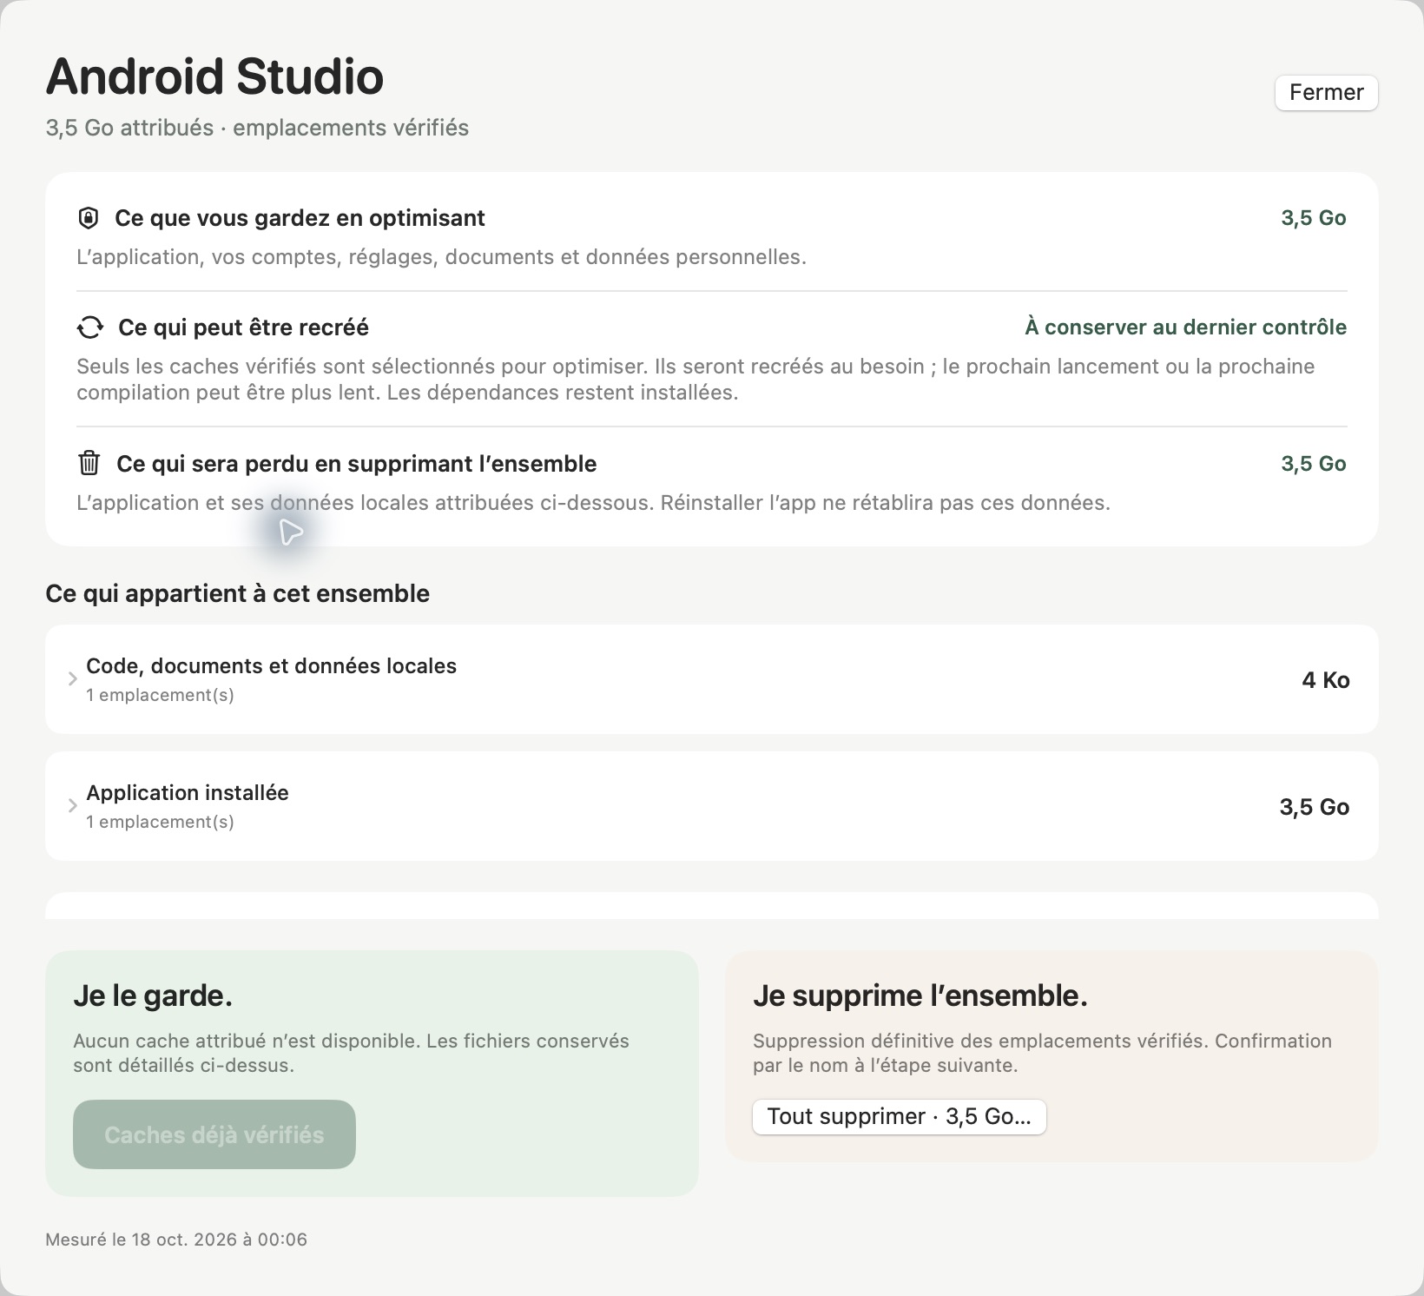Click the 'Ce qui peut être recréé' heading

243,327
